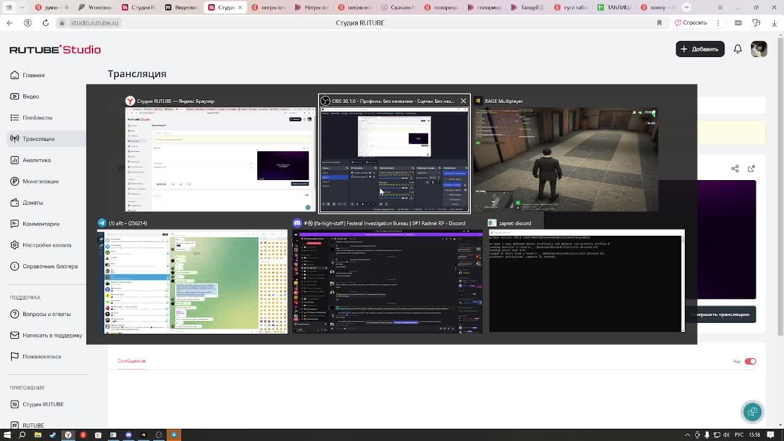Screen dimensions: 784x441
Task: Go back in the browser
Action: click(9, 23)
